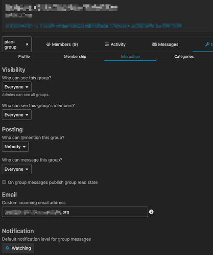Click the Manage wrench icon
The height and width of the screenshot is (255, 213).
[x=207, y=44]
